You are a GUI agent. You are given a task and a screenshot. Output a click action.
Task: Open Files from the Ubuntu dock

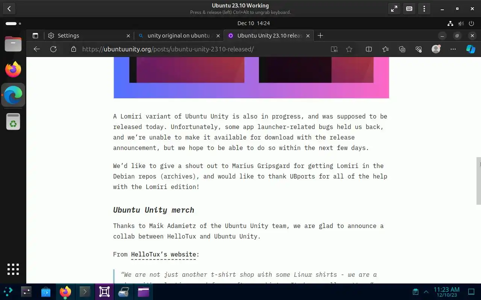13,44
